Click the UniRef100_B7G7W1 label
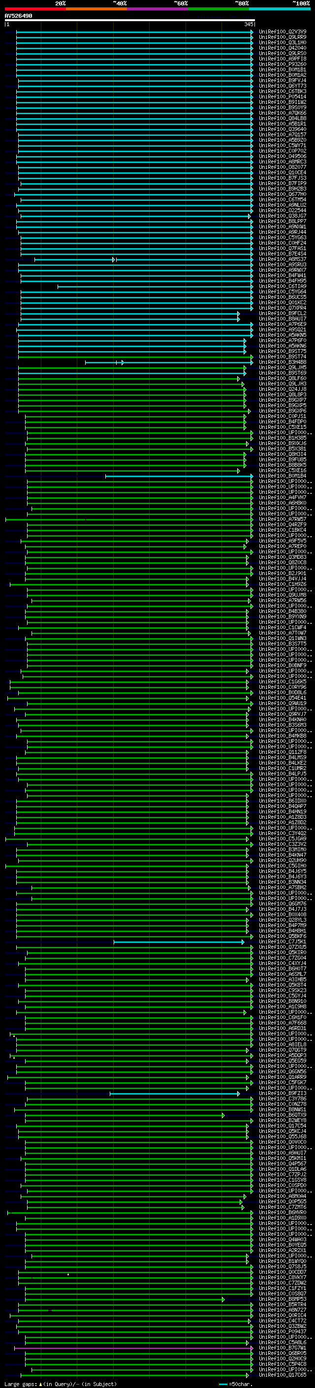The height and width of the screenshot is (1388, 315). pos(283,1348)
